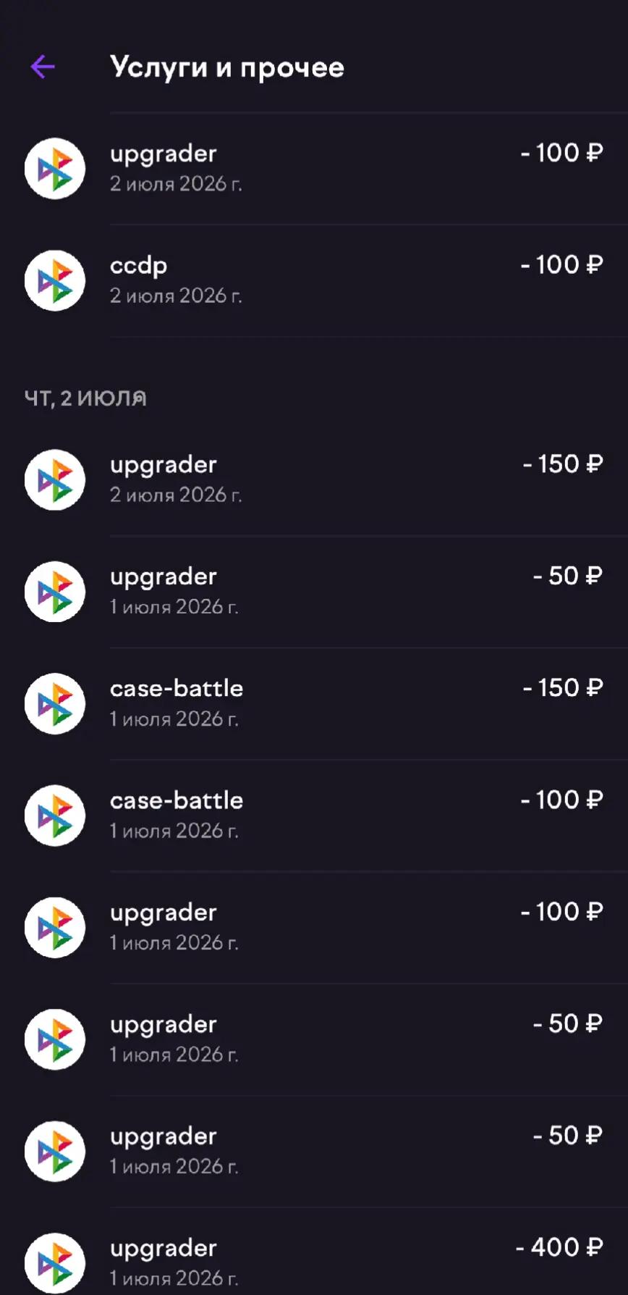Viewport: 628px width, 1295px height.
Task: Open the ccdp merchant icon
Action: [55, 281]
